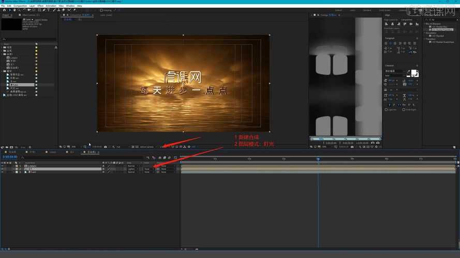
Task: Select the CC Radial Blur effect
Action: click(x=439, y=27)
